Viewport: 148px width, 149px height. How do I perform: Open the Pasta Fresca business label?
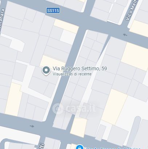(x=113, y=148)
